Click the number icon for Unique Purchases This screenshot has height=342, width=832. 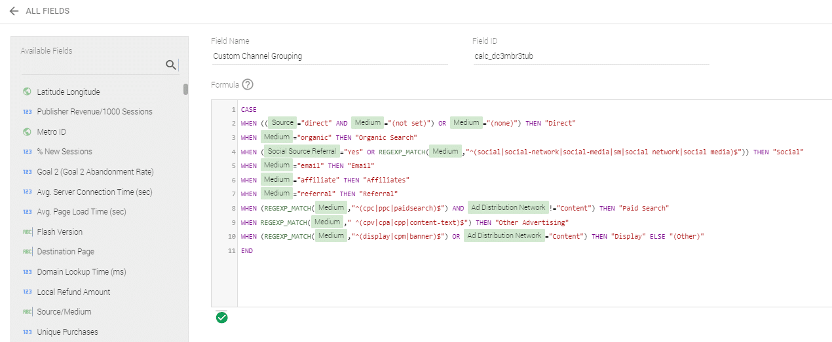click(x=27, y=332)
